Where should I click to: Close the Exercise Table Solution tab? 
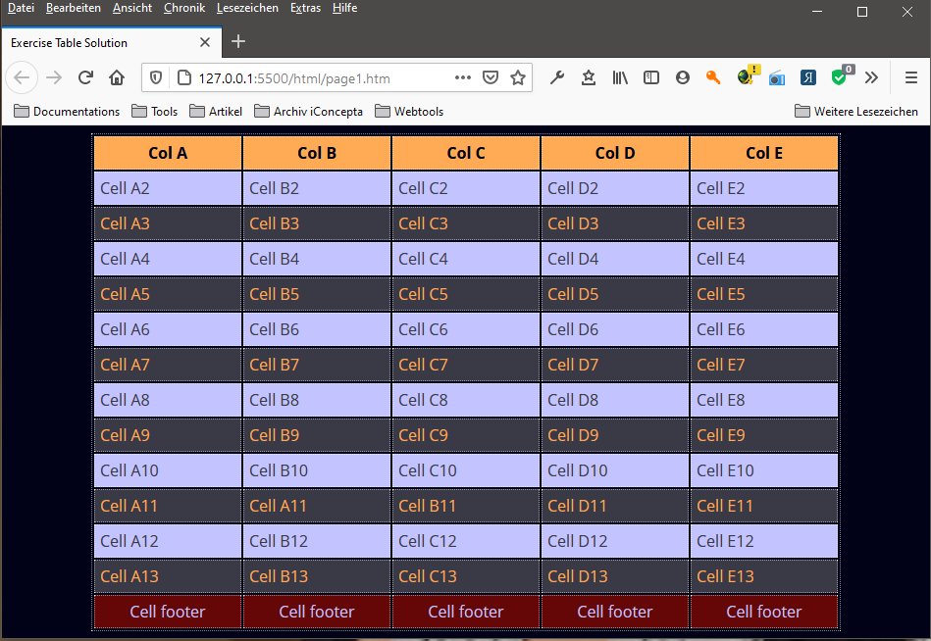[205, 42]
